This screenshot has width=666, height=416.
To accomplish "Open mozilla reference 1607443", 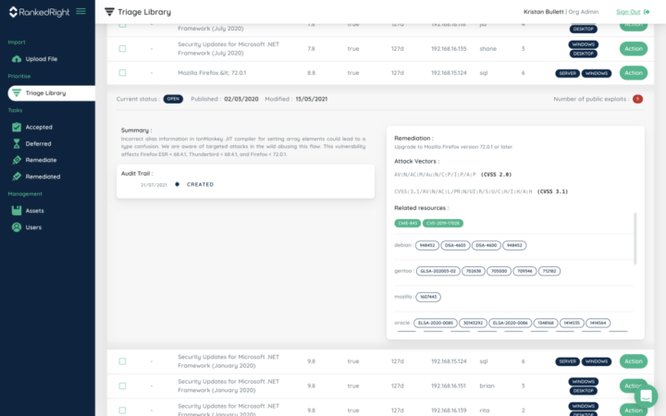I will pyautogui.click(x=428, y=297).
